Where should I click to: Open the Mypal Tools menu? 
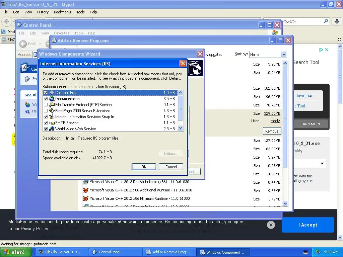click(80, 12)
